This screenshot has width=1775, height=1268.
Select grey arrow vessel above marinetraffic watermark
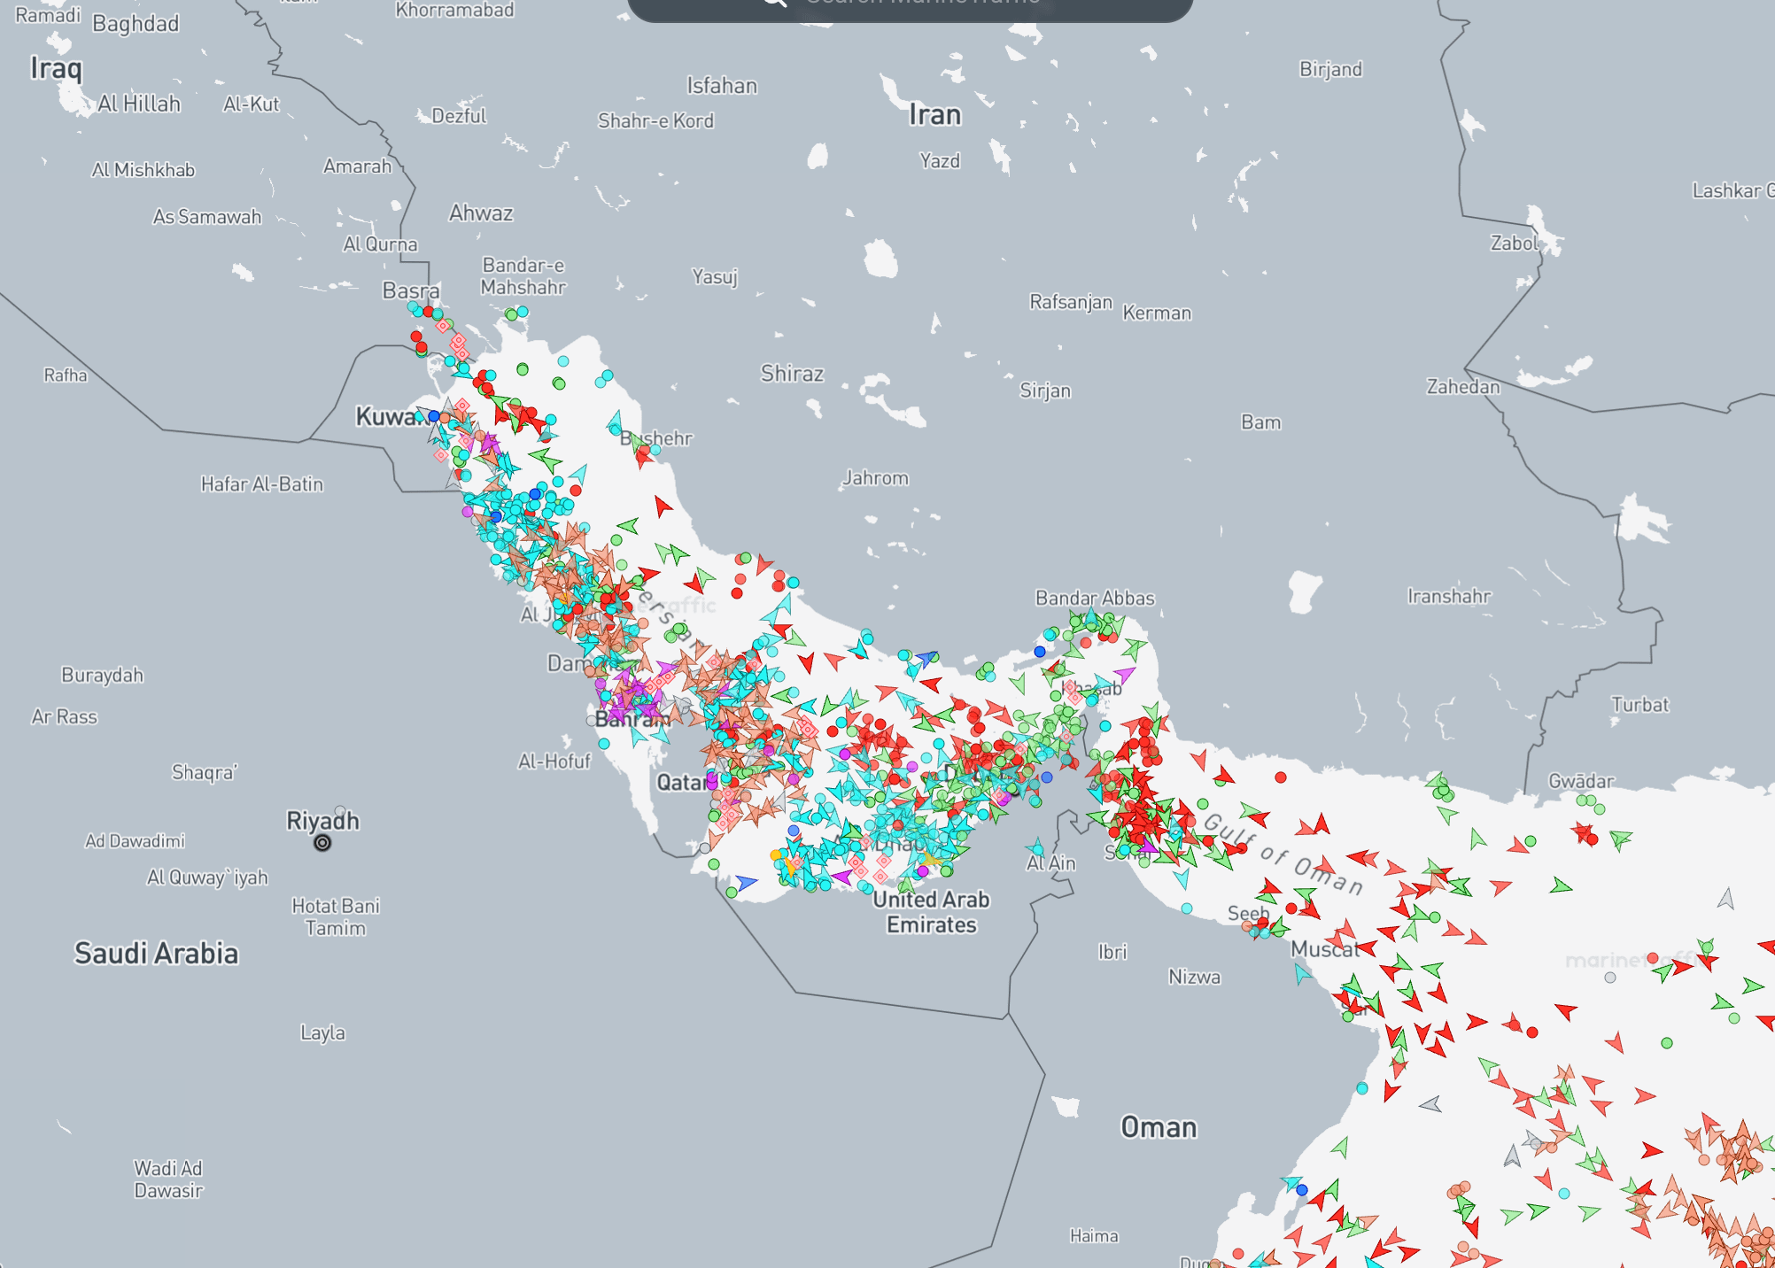point(1725,900)
